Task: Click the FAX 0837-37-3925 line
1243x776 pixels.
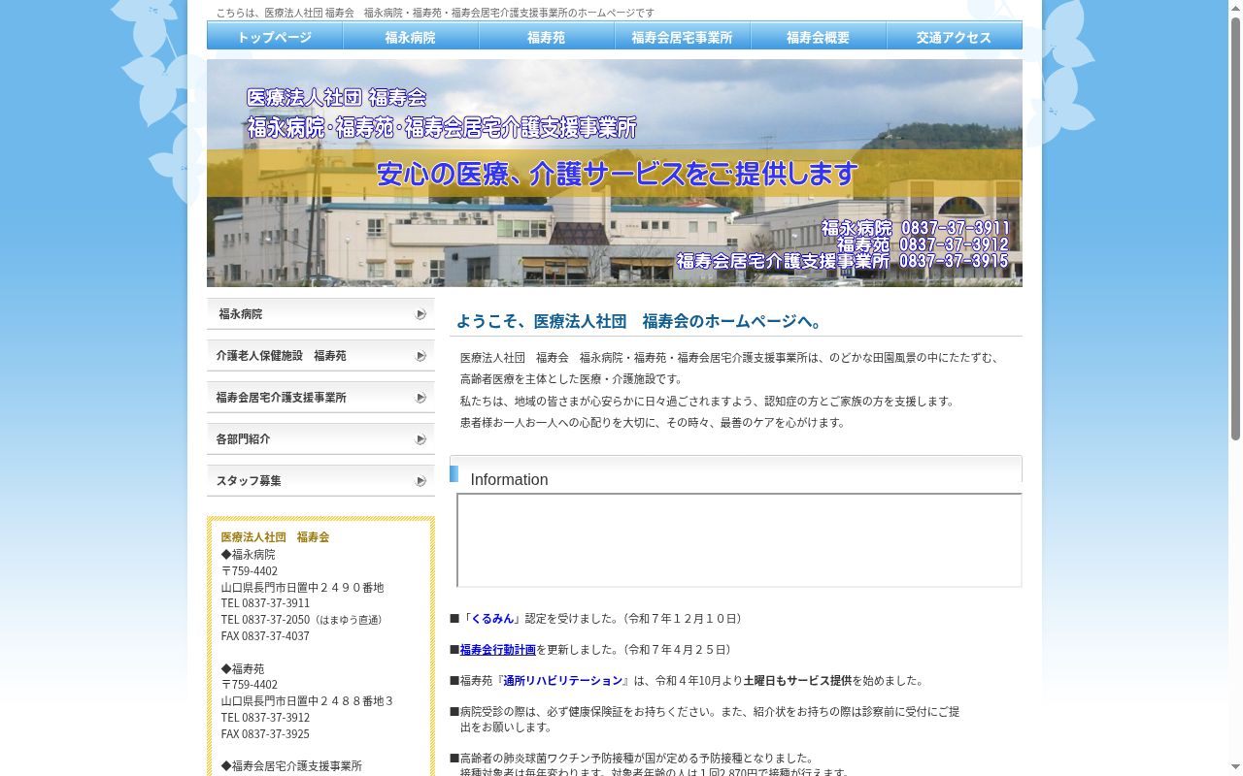Action: point(265,734)
